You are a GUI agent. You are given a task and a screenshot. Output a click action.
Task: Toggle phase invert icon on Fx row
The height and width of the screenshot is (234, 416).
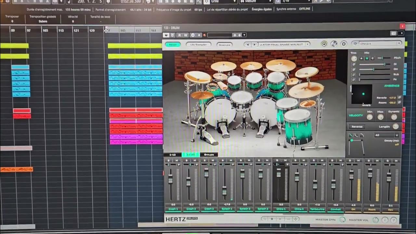click(354, 80)
